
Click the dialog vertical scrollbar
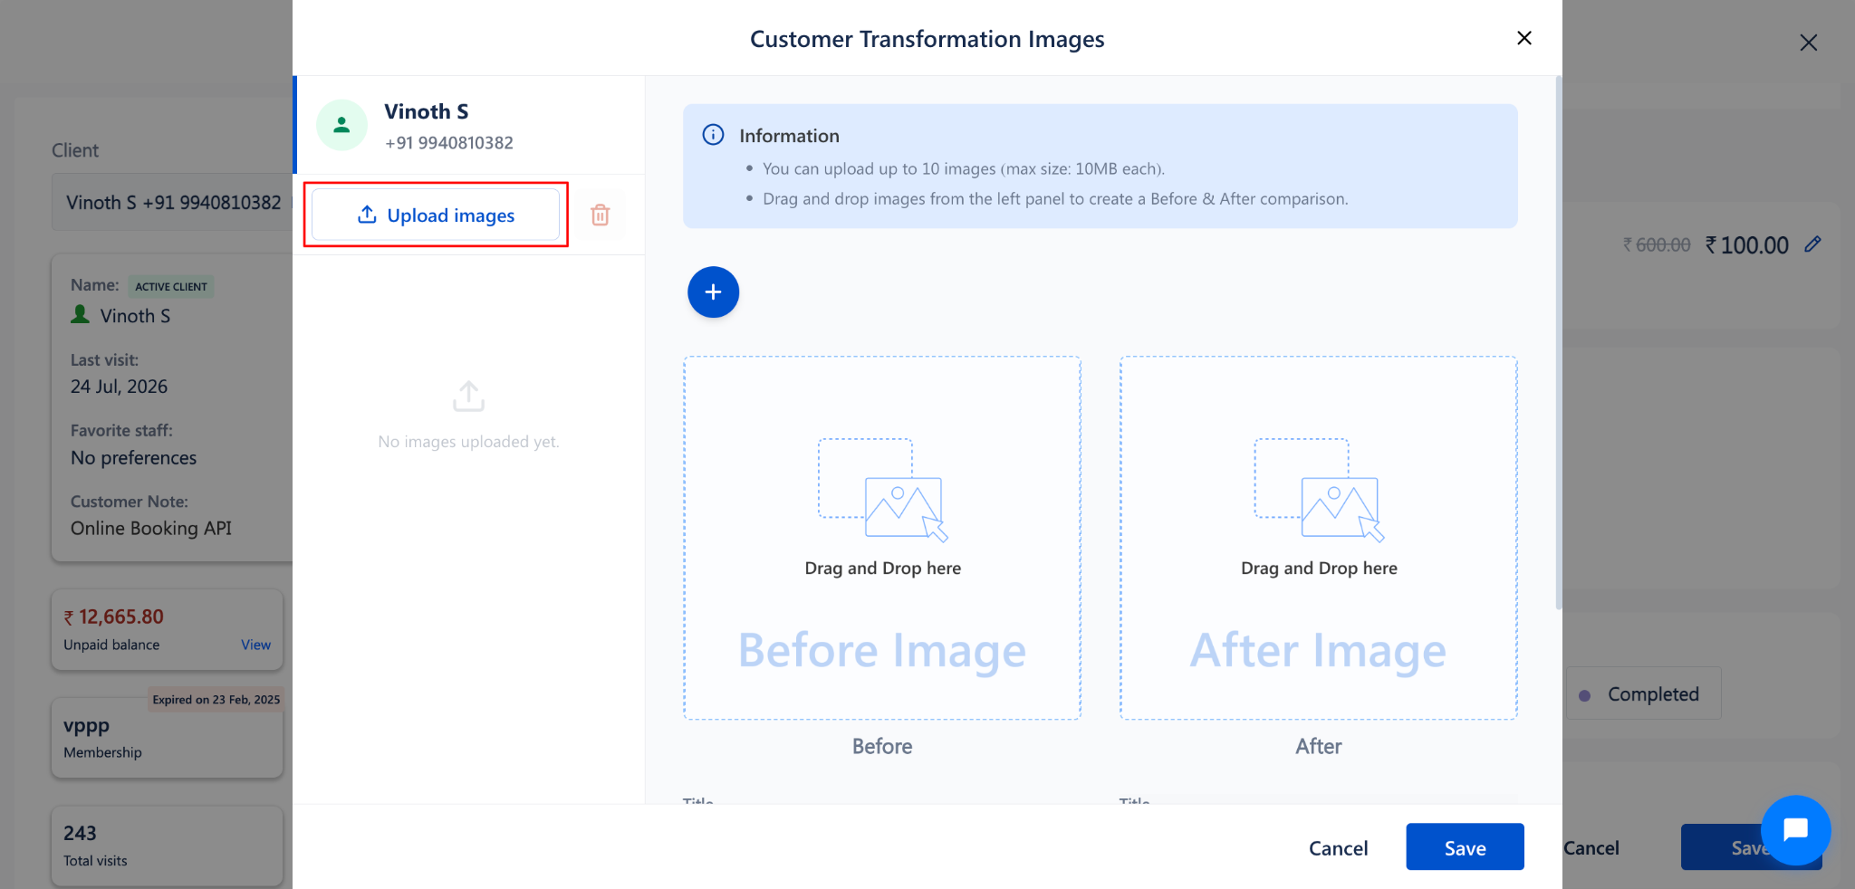(x=1558, y=344)
